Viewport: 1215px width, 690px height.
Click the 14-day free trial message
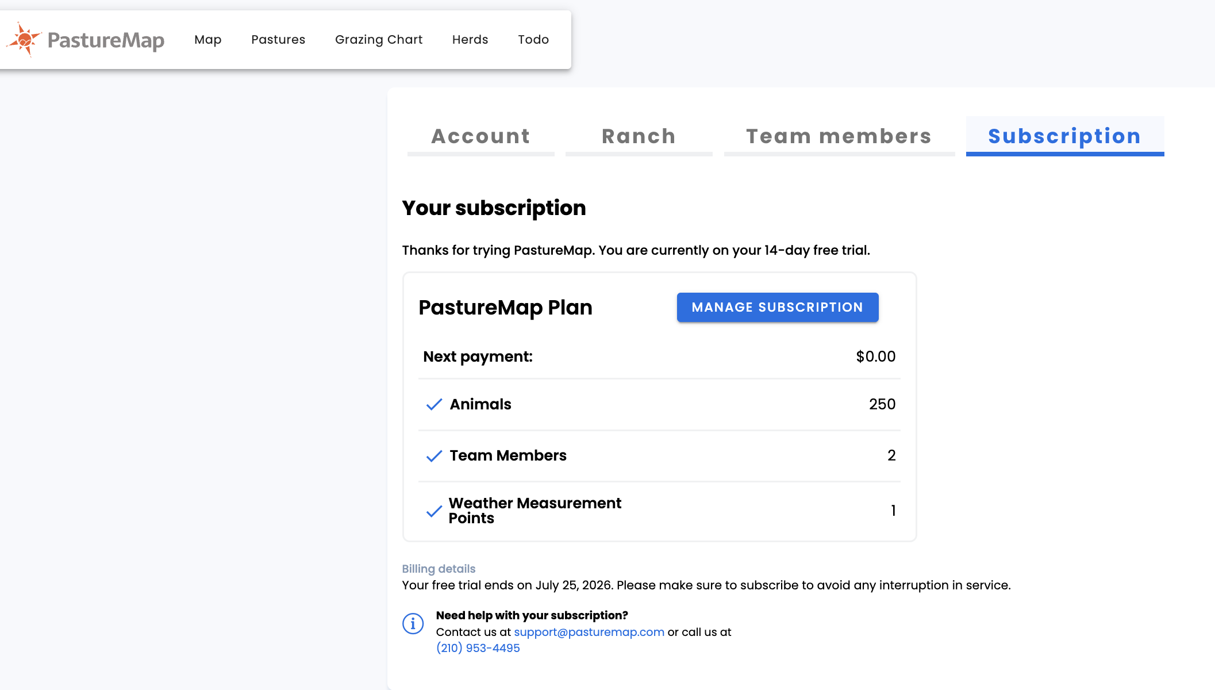click(x=636, y=250)
